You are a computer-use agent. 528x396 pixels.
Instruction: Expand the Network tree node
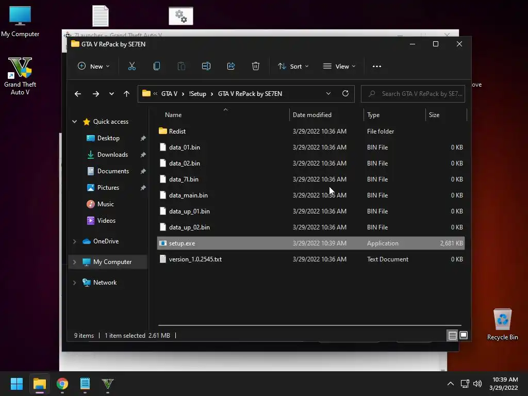pyautogui.click(x=74, y=283)
